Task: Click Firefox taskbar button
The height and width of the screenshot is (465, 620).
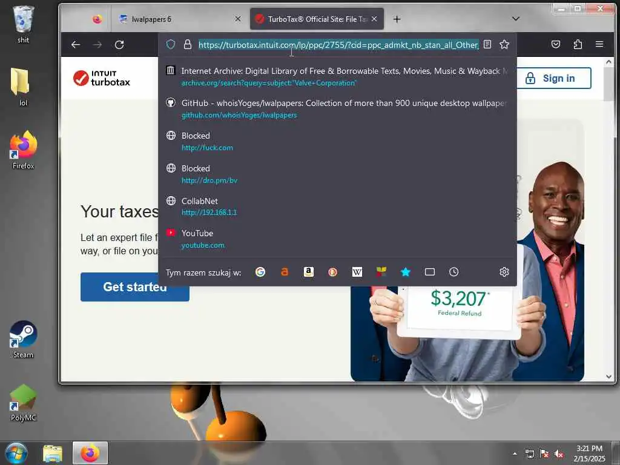Action: 90,453
